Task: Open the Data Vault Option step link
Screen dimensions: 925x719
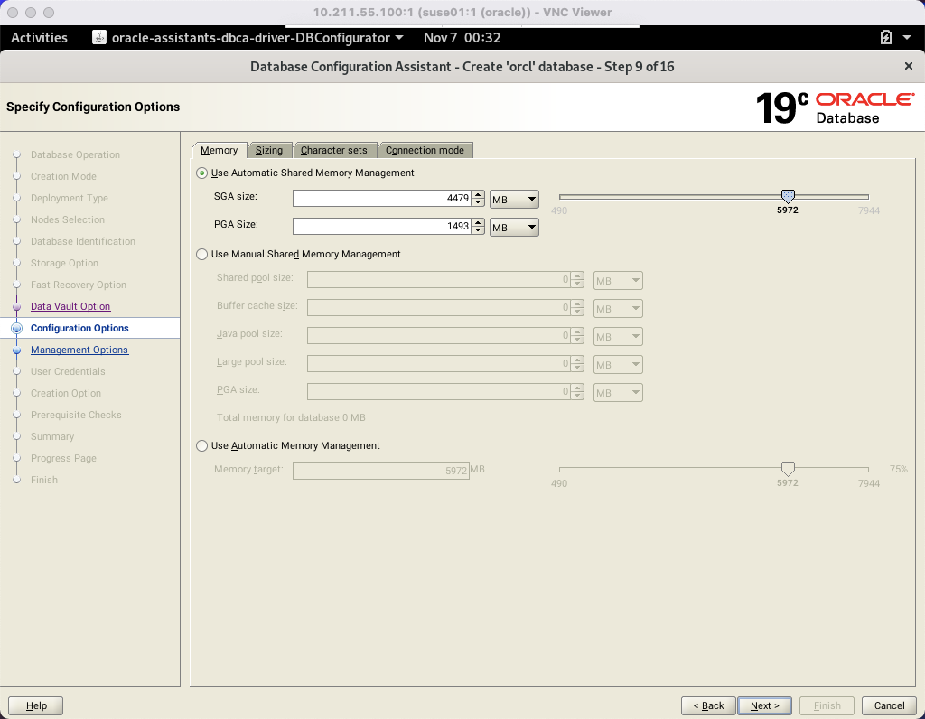Action: pyautogui.click(x=70, y=307)
